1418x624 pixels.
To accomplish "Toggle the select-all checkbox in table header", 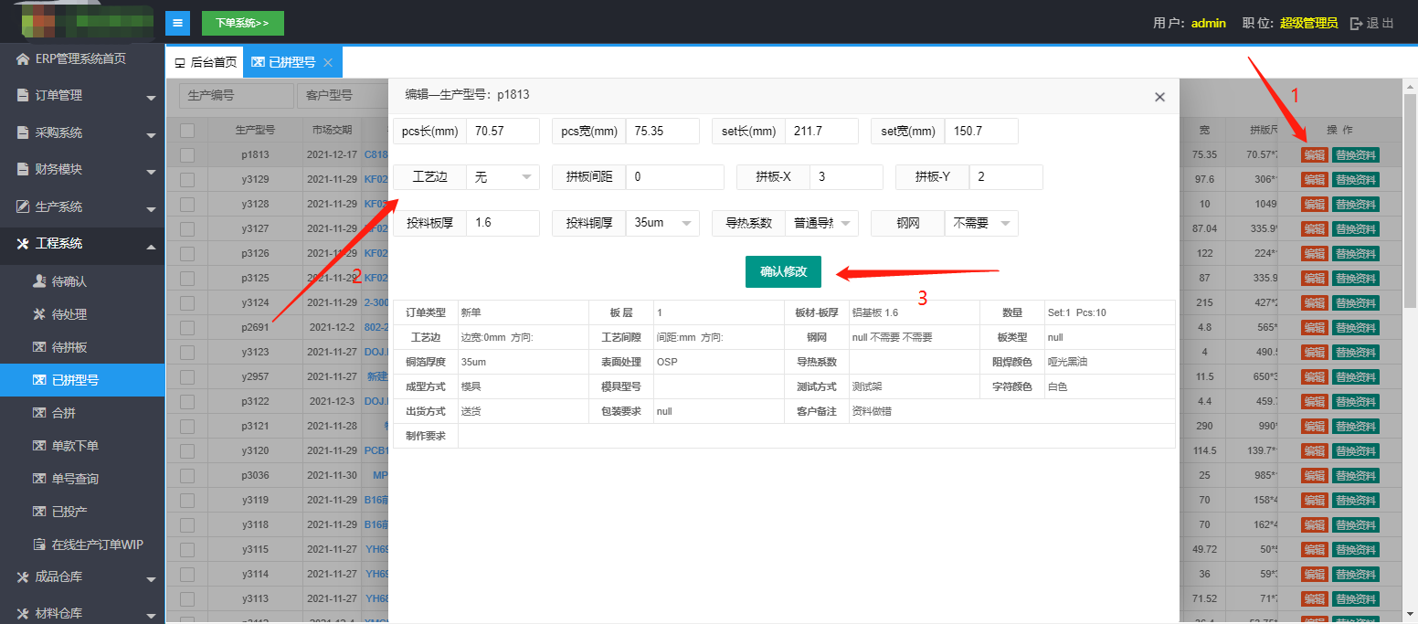I will tap(187, 130).
